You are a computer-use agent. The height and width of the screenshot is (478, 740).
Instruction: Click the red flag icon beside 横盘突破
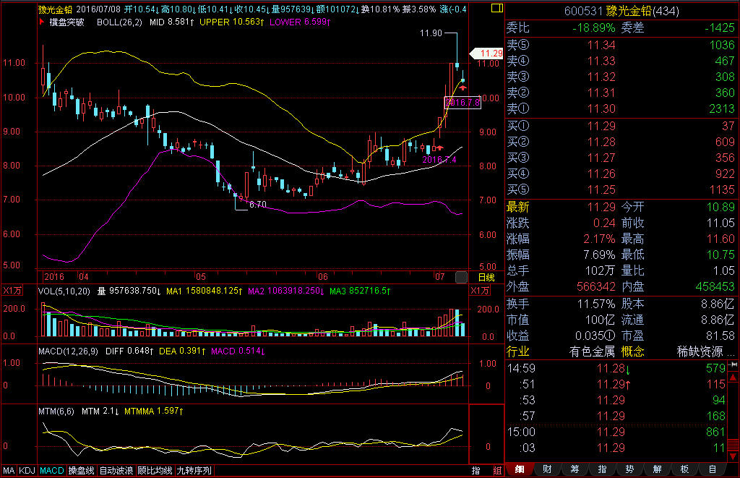click(x=42, y=22)
